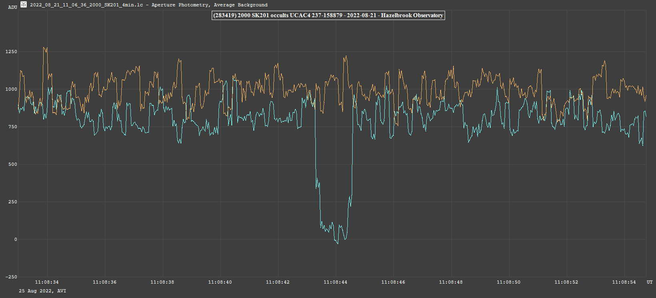Click the 11:08:44 time label

click(335, 282)
